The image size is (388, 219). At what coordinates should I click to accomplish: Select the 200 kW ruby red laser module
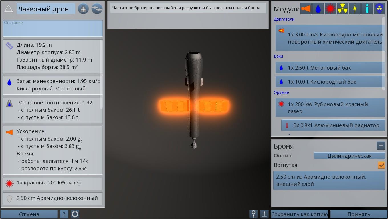point(330,108)
